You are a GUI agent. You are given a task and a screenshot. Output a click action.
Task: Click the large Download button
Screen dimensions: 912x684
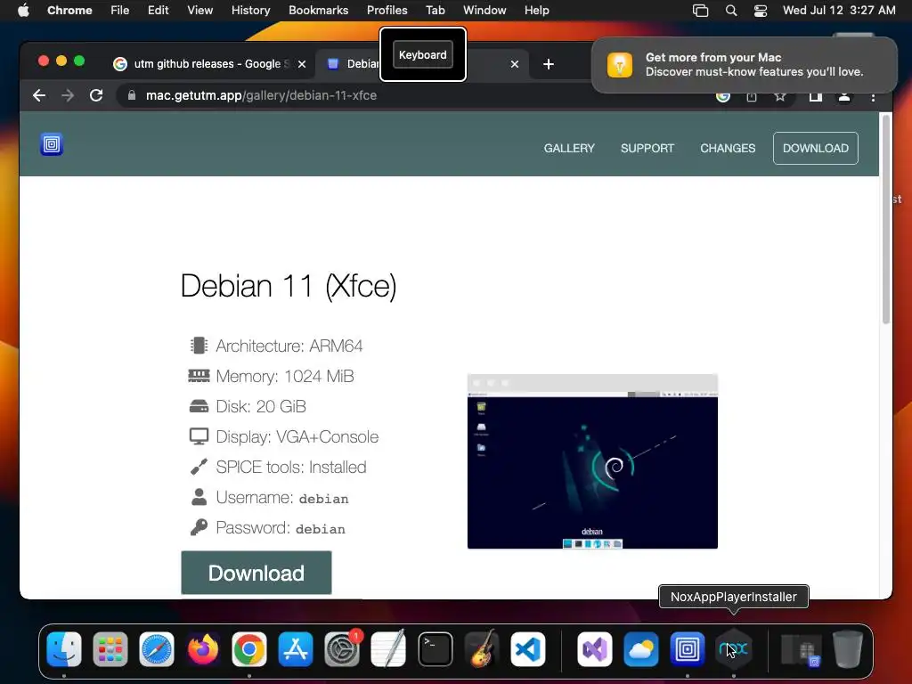tap(256, 573)
